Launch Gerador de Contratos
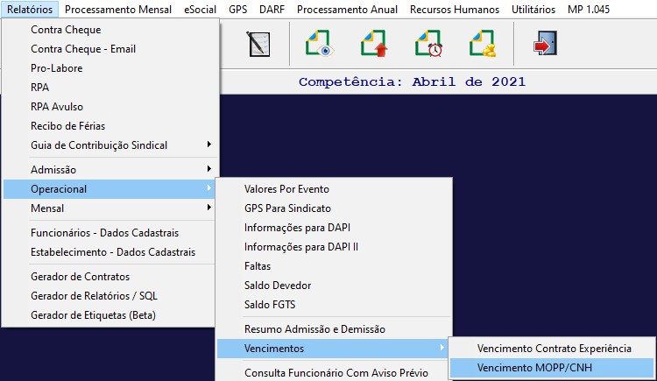Image resolution: width=657 pixels, height=381 pixels. [x=110, y=277]
